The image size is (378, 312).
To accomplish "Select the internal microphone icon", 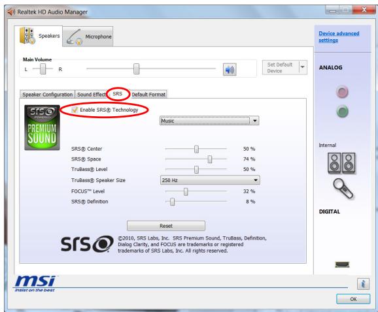I will 343,189.
